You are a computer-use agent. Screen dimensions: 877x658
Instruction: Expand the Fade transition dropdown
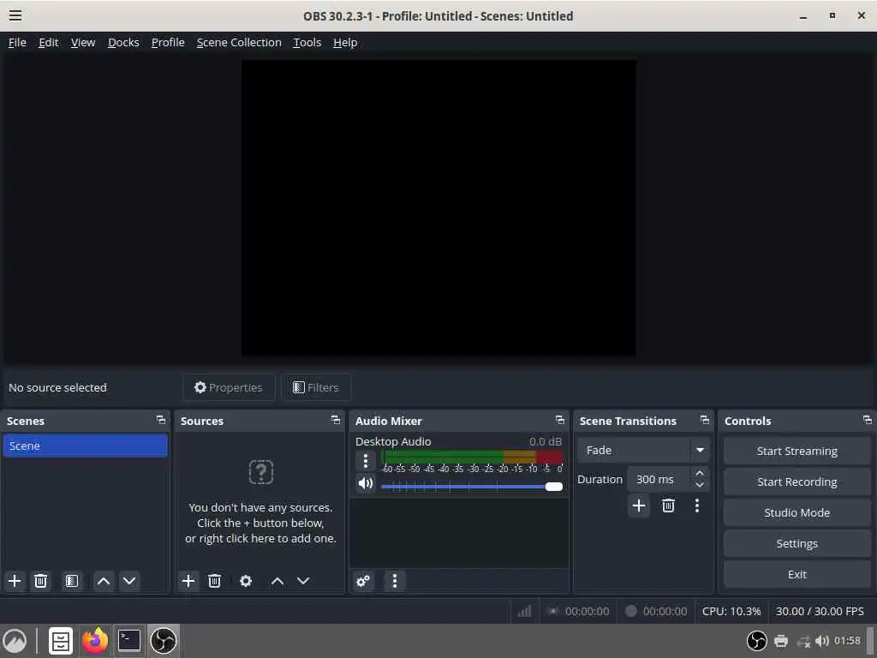pos(699,450)
